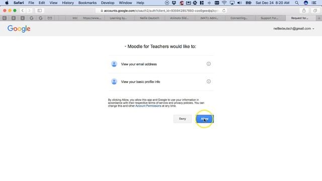Click the Google logo

coord(19,29)
